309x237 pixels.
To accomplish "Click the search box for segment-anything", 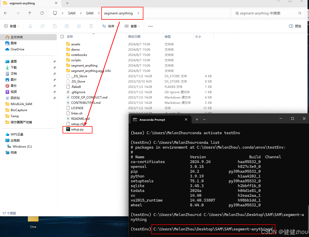I will coord(268,13).
